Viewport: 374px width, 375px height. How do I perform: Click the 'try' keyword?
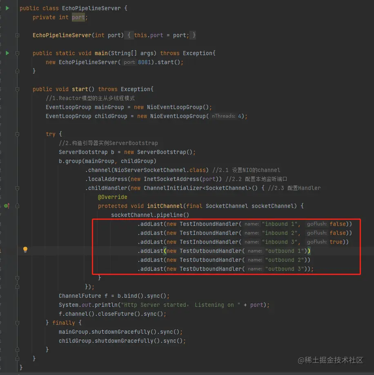point(50,134)
